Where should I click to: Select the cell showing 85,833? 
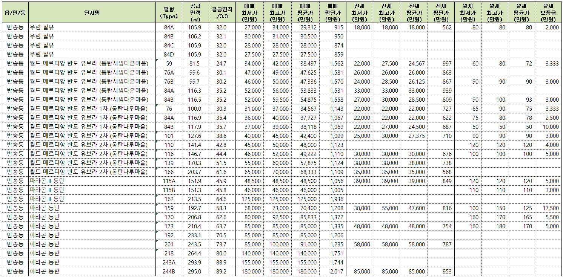point(305,217)
